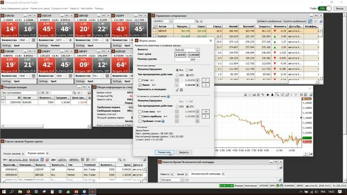Click the From-date calendar icon in trade journal
Viewport: 347px width, 195px height.
pyautogui.click(x=42, y=160)
